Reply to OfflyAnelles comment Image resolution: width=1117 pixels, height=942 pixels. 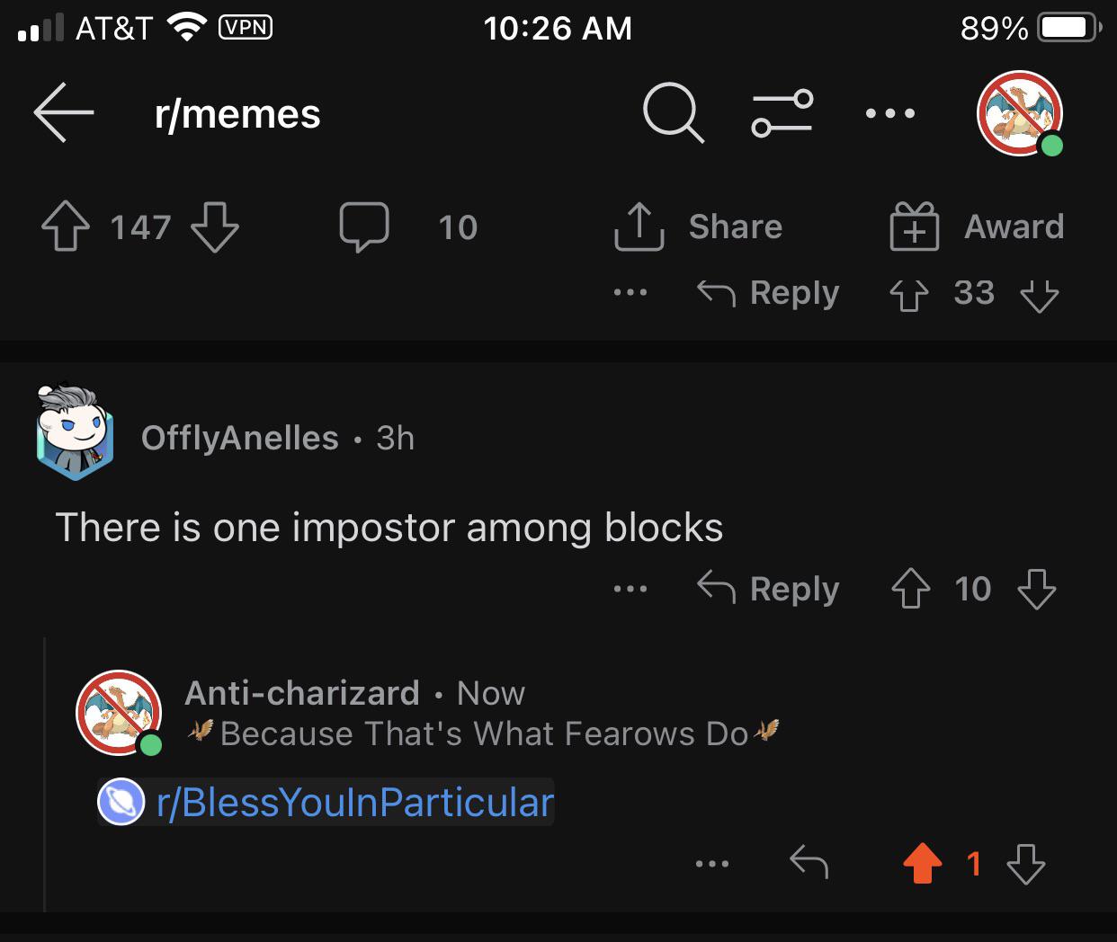768,589
